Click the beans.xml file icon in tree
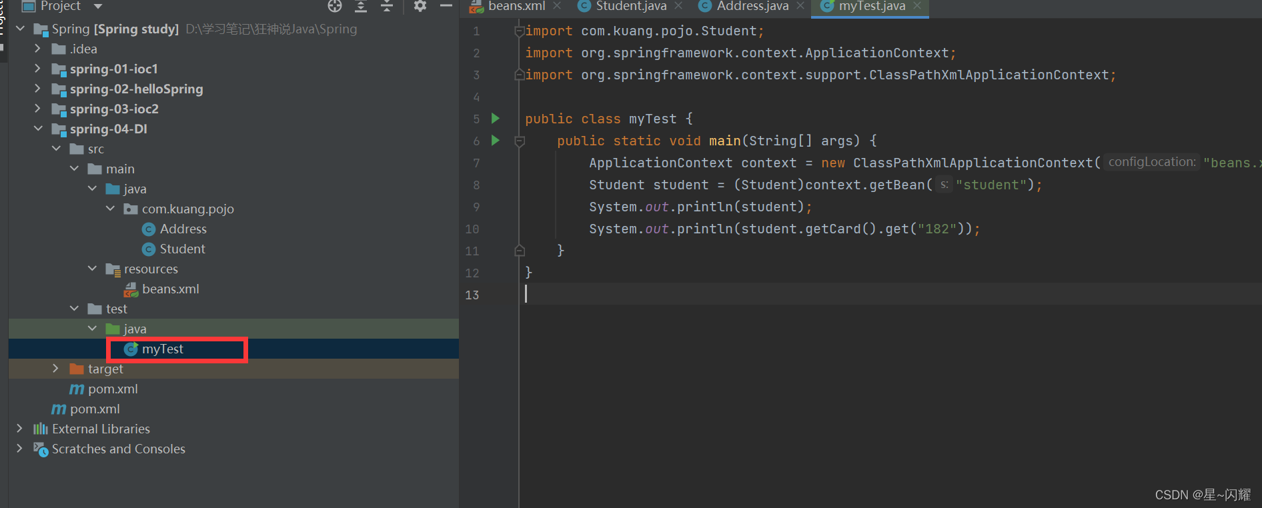This screenshot has width=1262, height=508. click(131, 289)
